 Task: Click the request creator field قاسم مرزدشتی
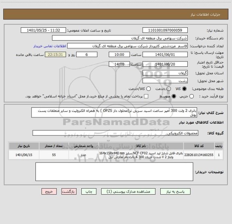coord(127,46)
